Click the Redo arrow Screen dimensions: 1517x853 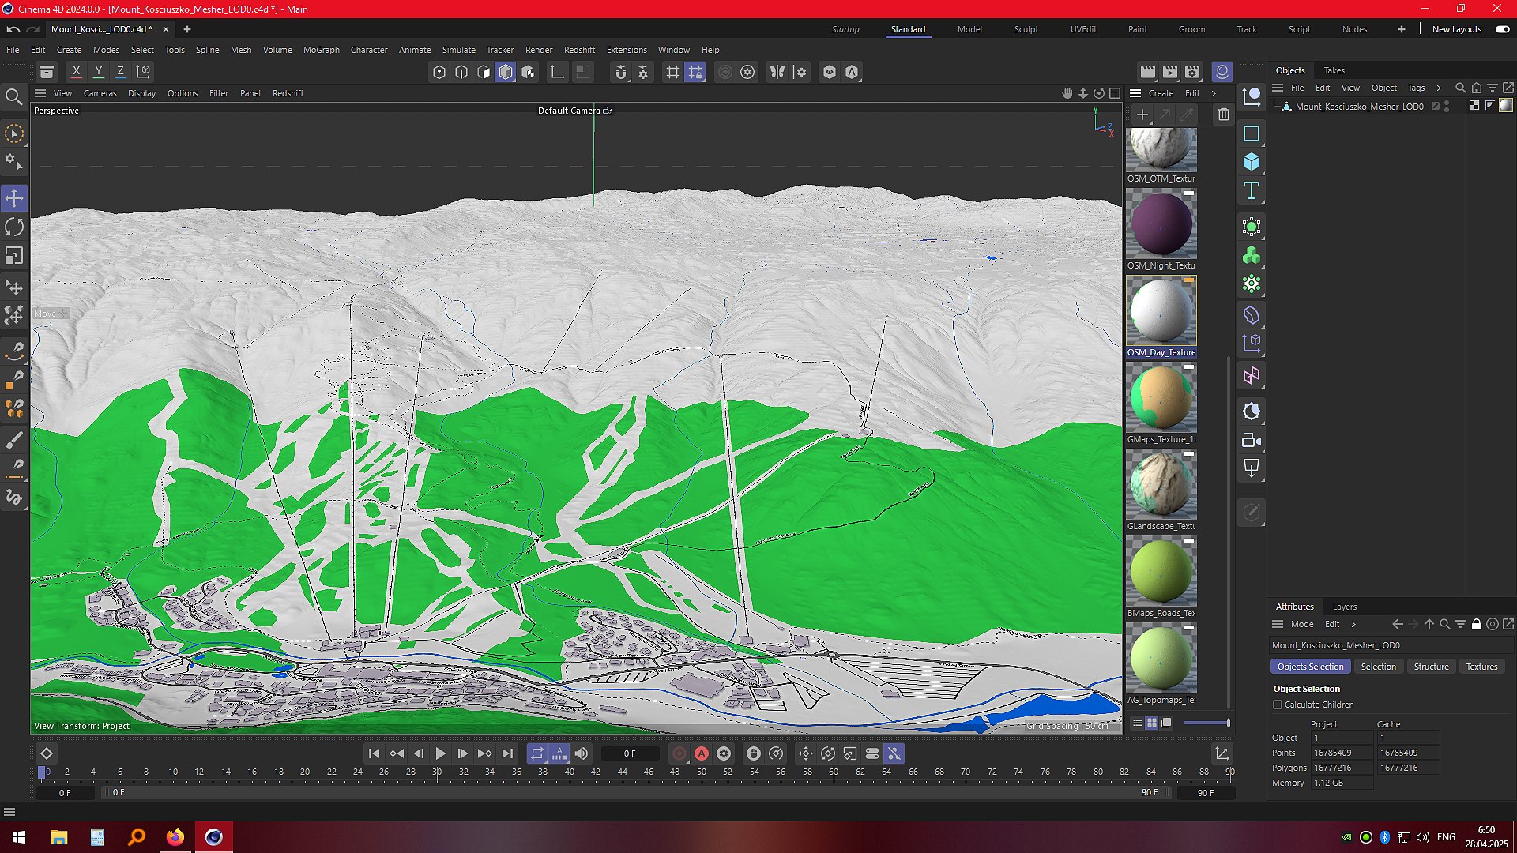(x=33, y=29)
